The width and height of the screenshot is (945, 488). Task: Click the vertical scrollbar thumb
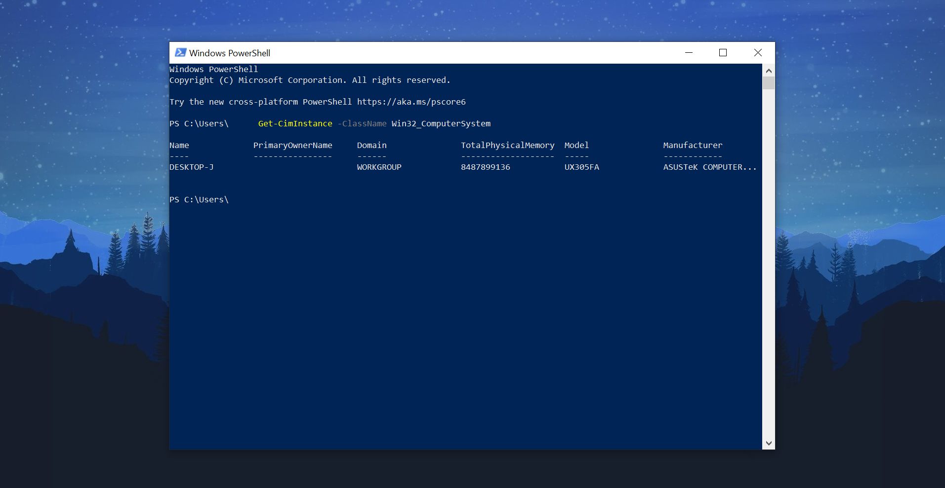(768, 83)
